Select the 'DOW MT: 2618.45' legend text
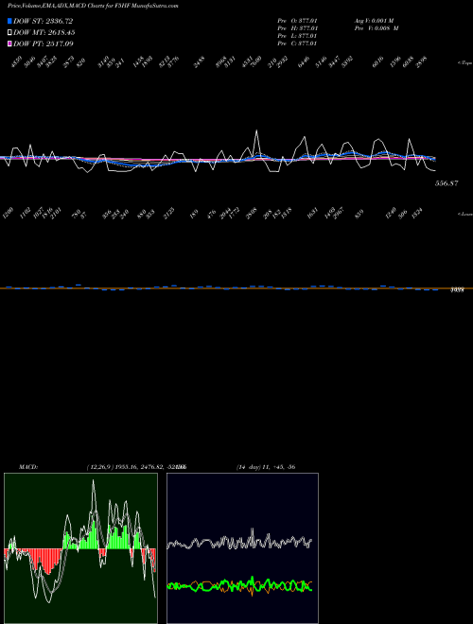Viewport: 473px width, 624px height. pyautogui.click(x=44, y=32)
